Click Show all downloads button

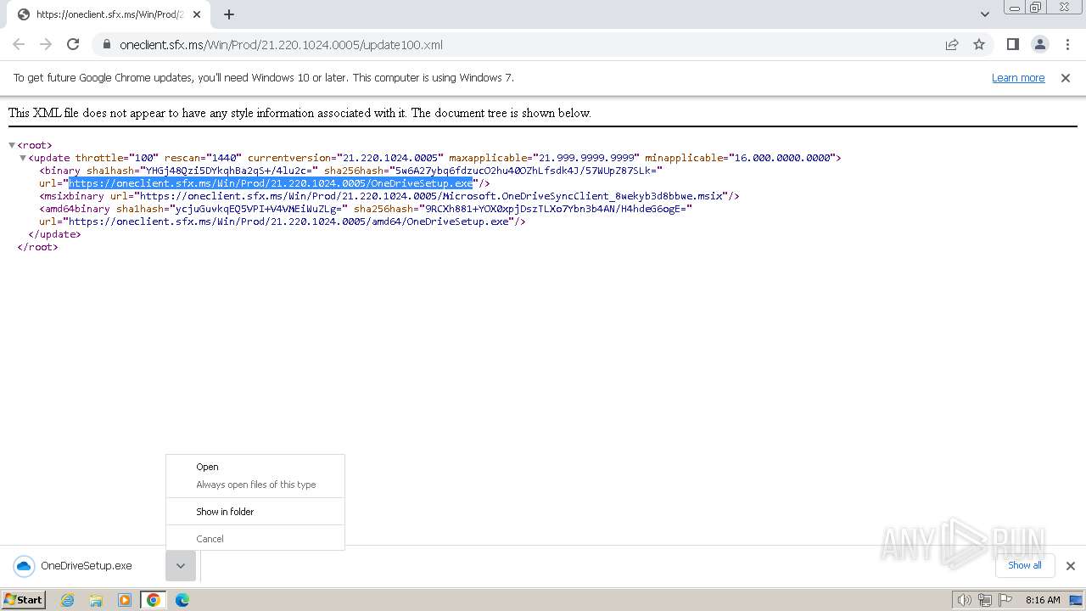pyautogui.click(x=1025, y=565)
